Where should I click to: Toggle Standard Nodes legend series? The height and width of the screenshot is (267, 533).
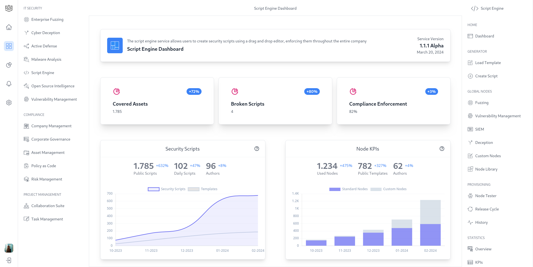348,189
